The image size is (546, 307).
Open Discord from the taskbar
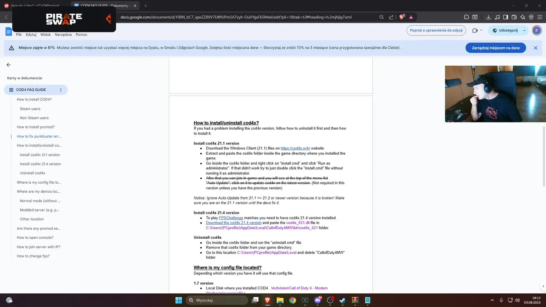318,300
